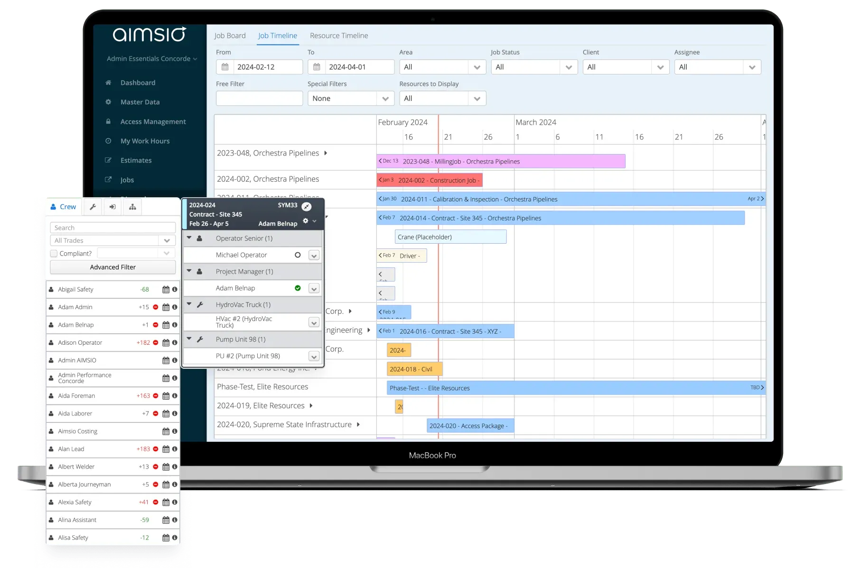The image size is (860, 568).
Task: Click the lock icon for Access Management
Action: tap(108, 121)
